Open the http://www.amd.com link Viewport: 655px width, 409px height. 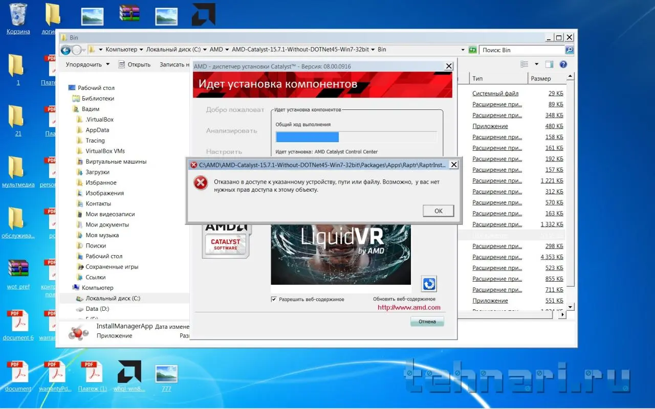click(x=409, y=308)
